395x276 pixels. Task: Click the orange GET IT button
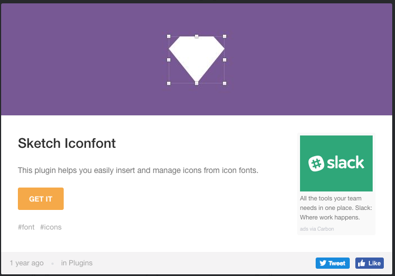pos(41,199)
